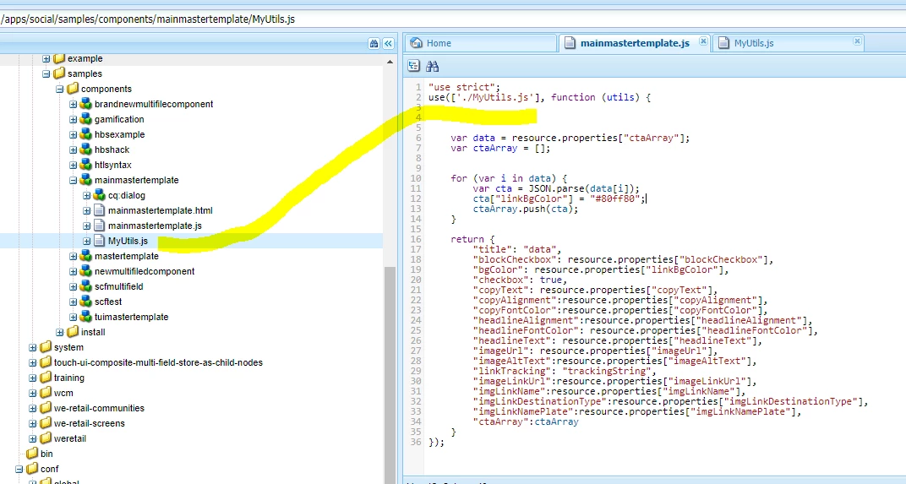Click line 6 var data declaration
The height and width of the screenshot is (484, 906).
tap(570, 138)
